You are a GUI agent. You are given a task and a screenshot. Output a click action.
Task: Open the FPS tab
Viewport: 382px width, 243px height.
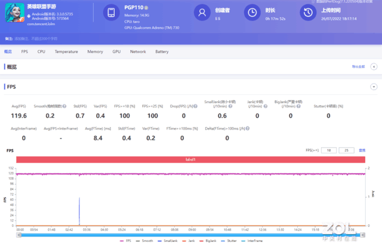24,52
